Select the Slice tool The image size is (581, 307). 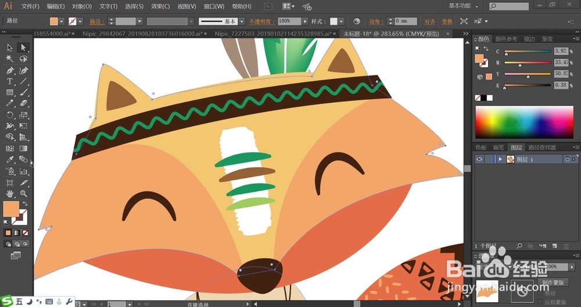(23, 183)
